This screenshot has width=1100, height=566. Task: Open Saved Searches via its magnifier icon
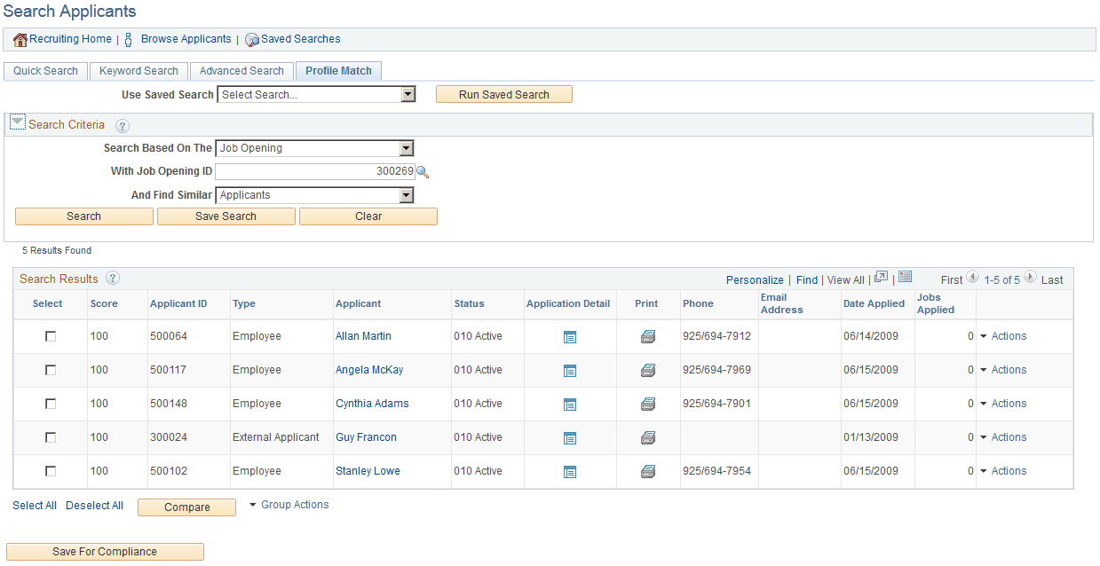pos(249,39)
